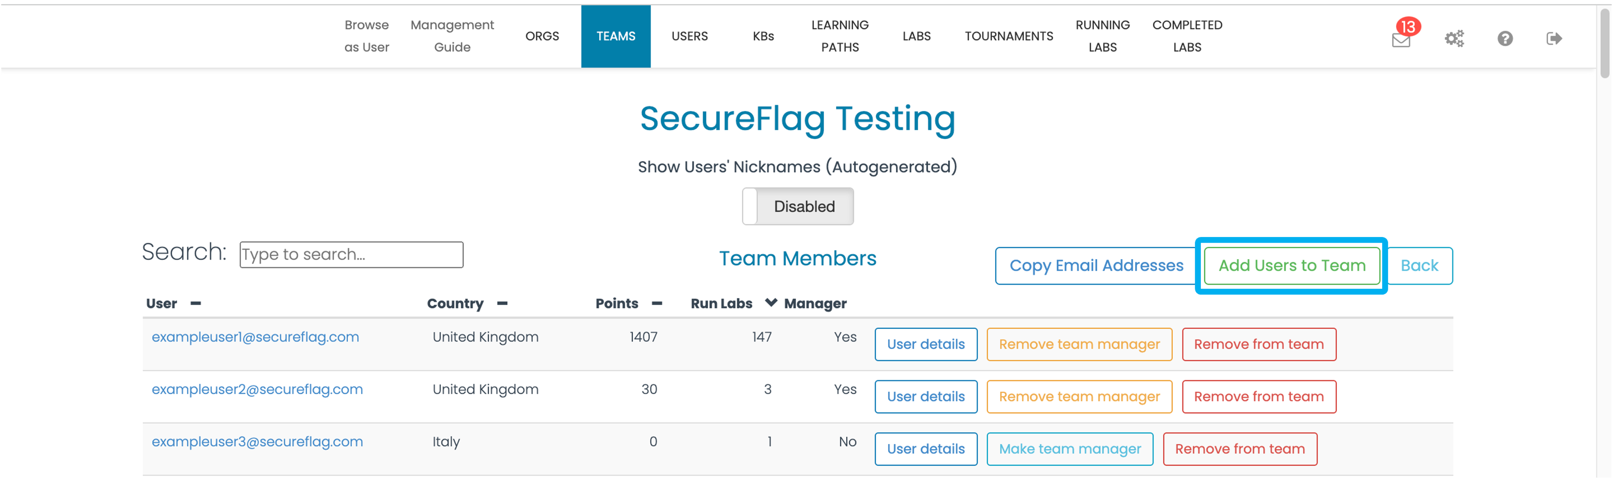The height and width of the screenshot is (479, 1613).
Task: Switch to the USERS tab
Action: tap(689, 36)
